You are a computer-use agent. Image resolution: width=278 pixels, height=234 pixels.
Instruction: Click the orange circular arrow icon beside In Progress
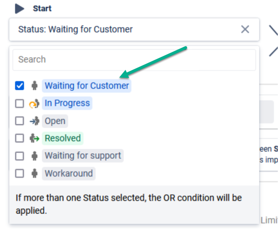point(34,103)
